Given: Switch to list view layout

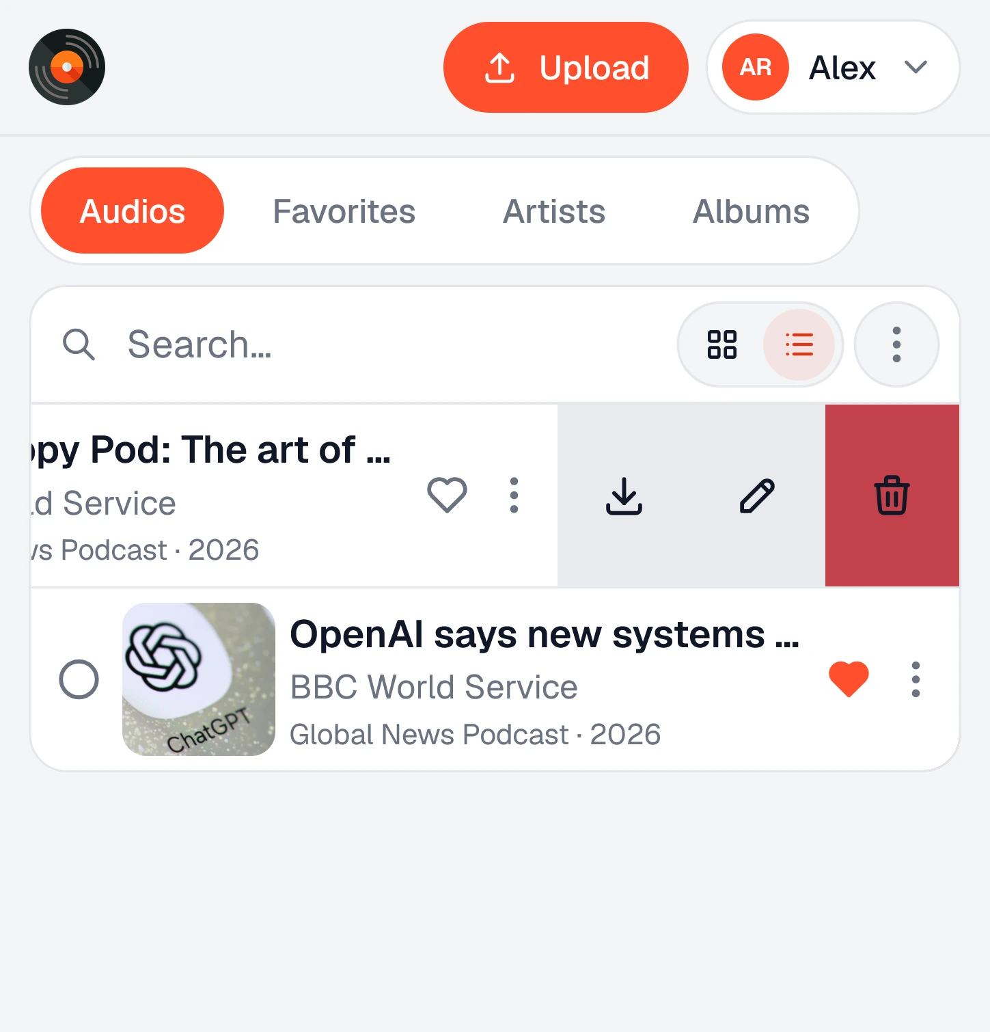Looking at the screenshot, I should click(799, 344).
